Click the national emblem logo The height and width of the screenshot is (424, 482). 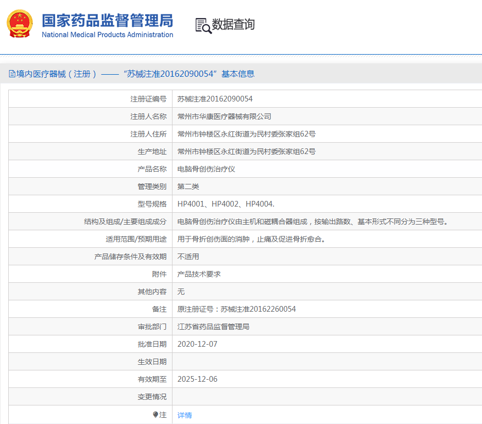[20, 24]
